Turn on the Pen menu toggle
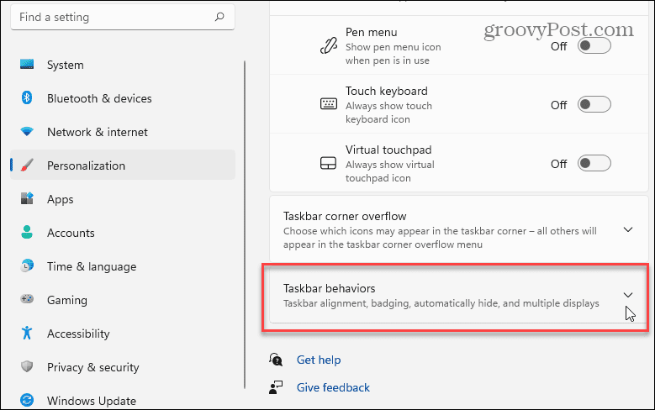 pyautogui.click(x=594, y=45)
